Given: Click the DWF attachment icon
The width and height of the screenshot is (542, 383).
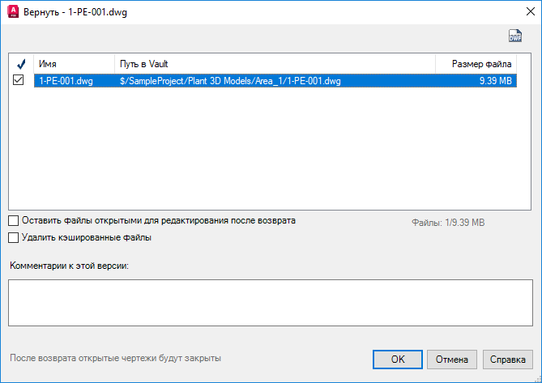Looking at the screenshot, I should pyautogui.click(x=515, y=36).
